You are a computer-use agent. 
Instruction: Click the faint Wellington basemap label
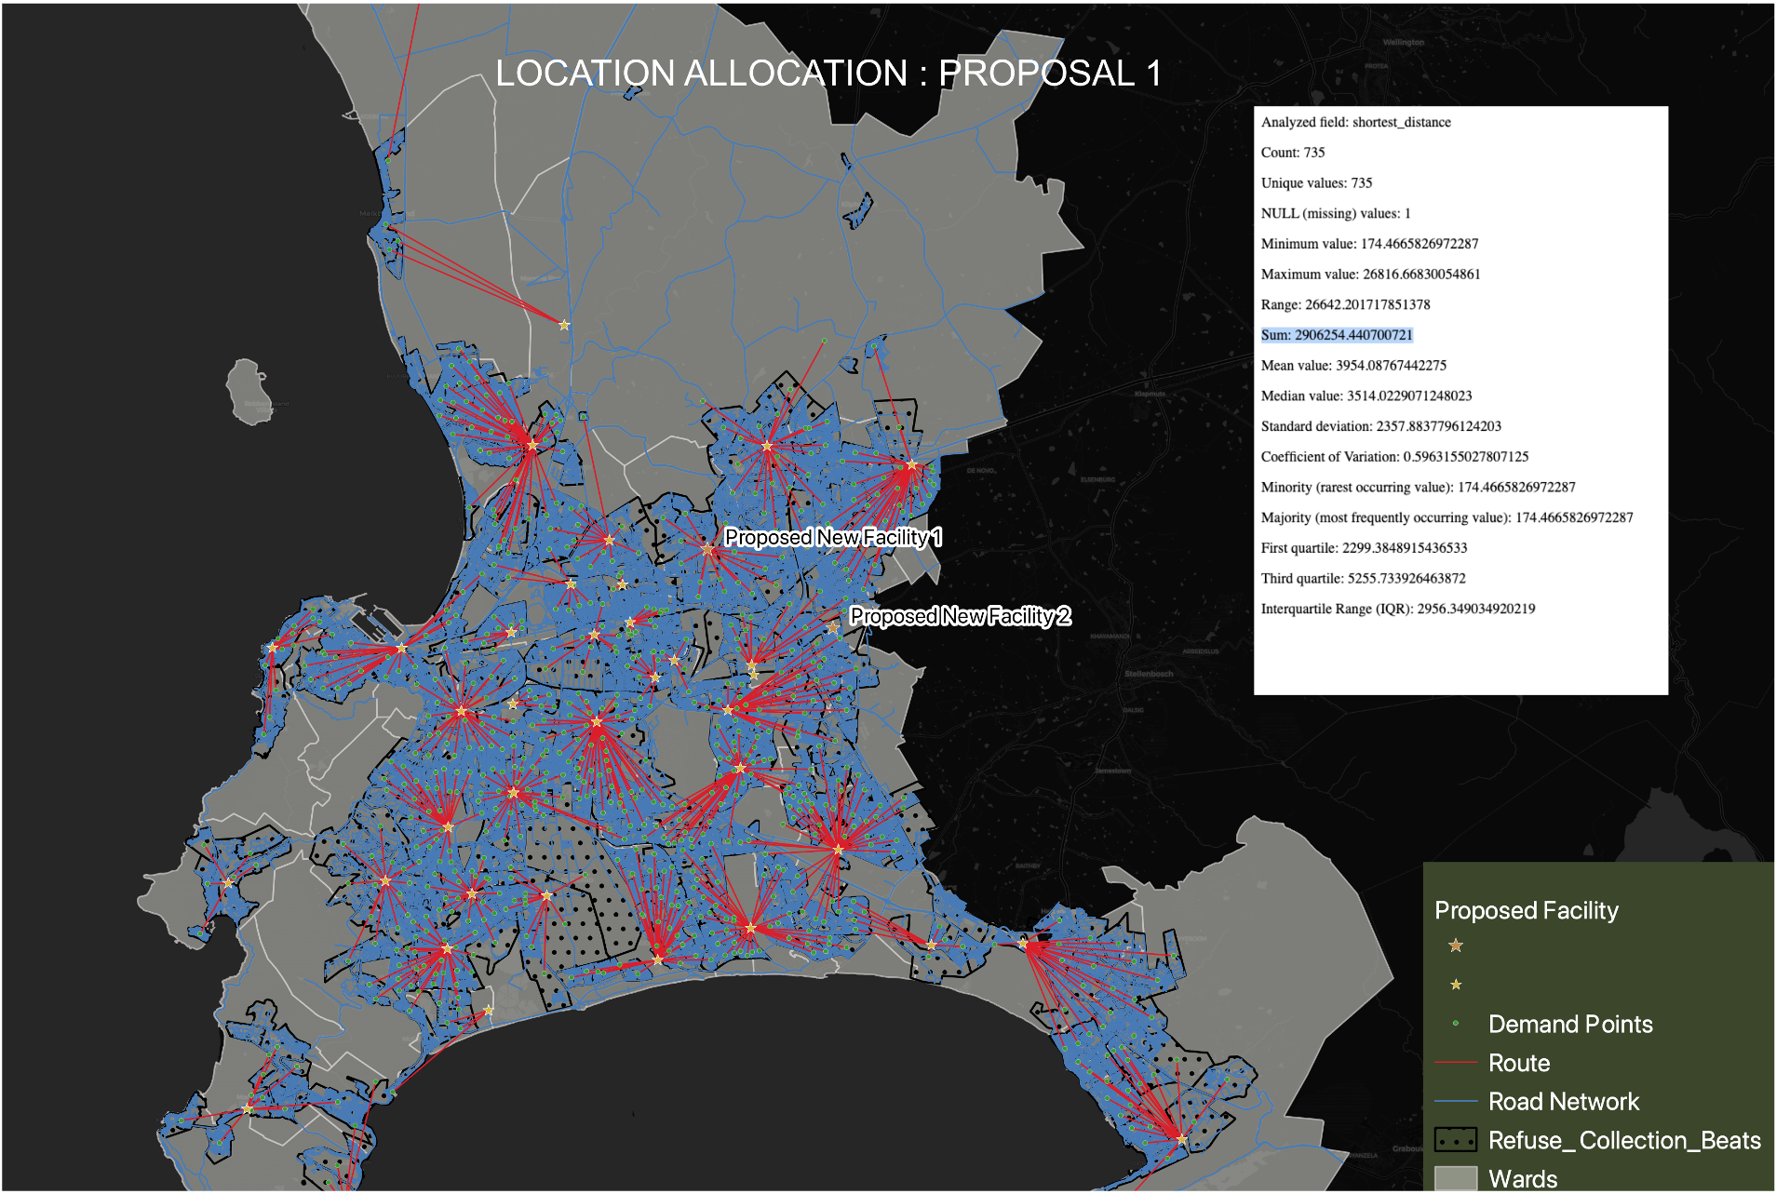(1403, 42)
